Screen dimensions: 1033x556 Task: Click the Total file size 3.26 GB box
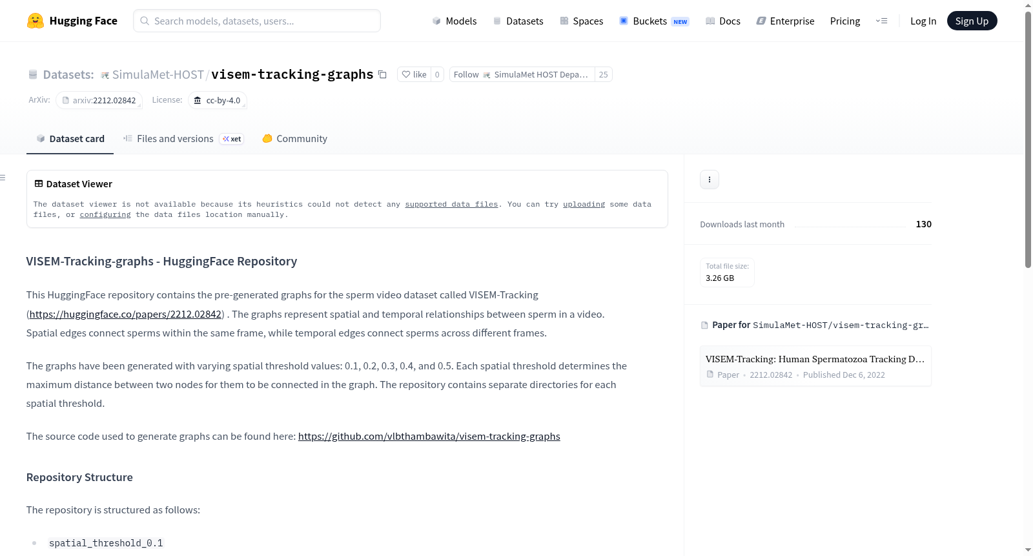[x=727, y=273]
